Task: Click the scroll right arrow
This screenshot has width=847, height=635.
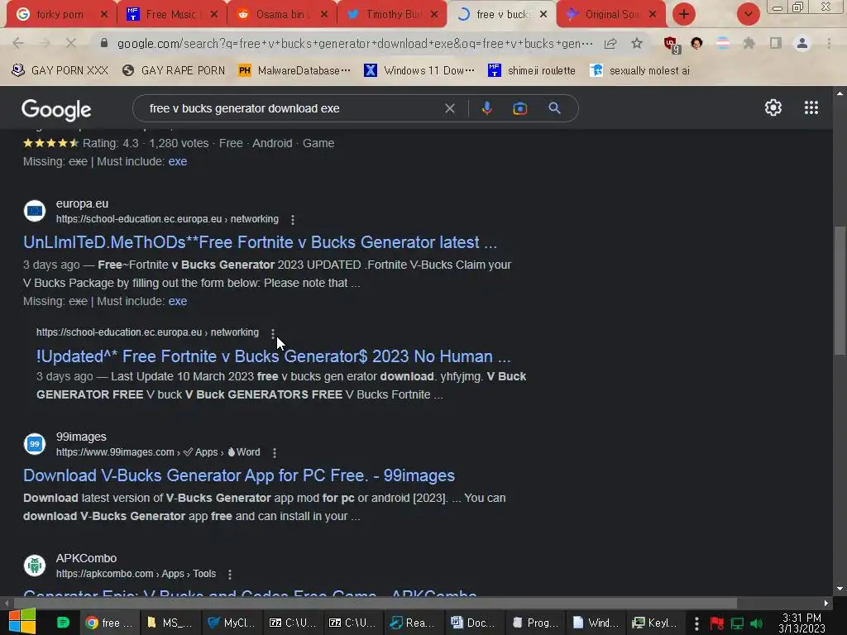Action: point(826,603)
